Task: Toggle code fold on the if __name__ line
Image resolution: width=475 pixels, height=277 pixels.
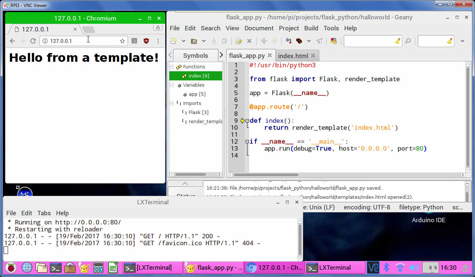Action: [x=247, y=141]
